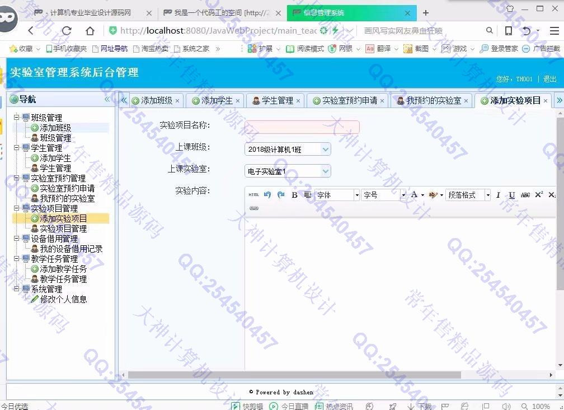
Task: Click the undo icon in editor toolbar
Action: click(x=267, y=195)
